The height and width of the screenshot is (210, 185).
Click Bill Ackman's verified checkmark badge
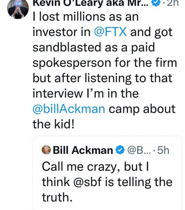[x=120, y=150]
